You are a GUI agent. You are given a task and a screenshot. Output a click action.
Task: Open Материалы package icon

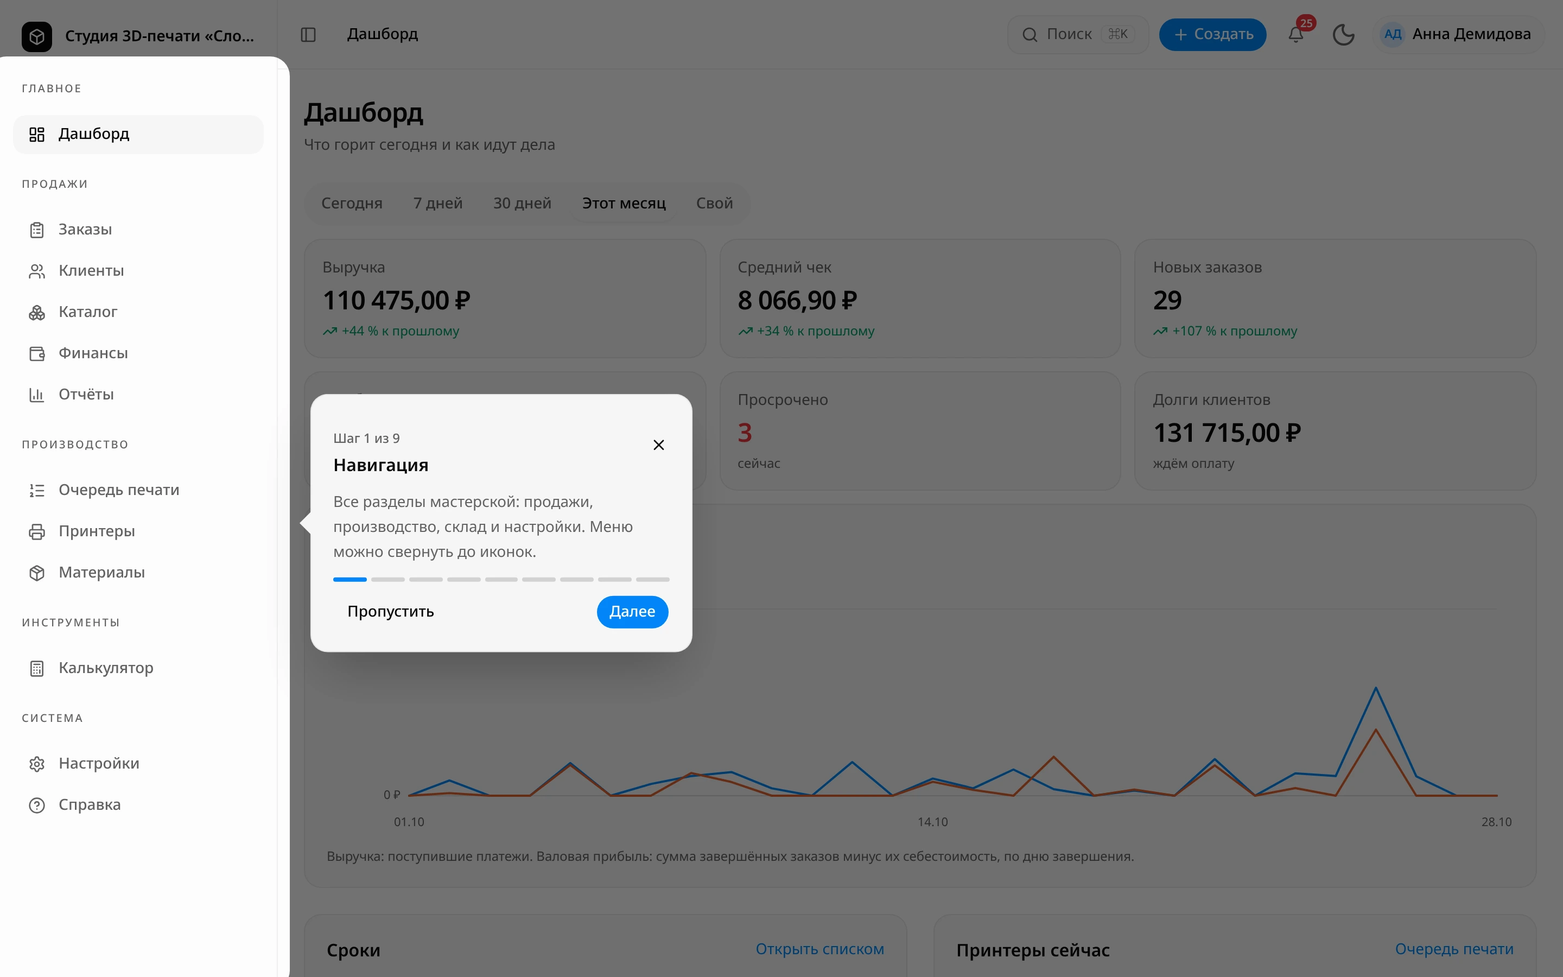(x=37, y=573)
